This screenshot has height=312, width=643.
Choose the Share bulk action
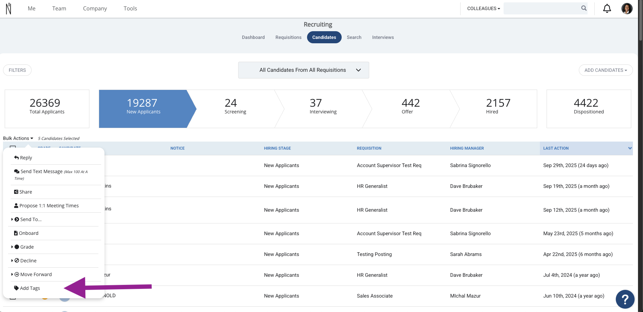click(23, 192)
